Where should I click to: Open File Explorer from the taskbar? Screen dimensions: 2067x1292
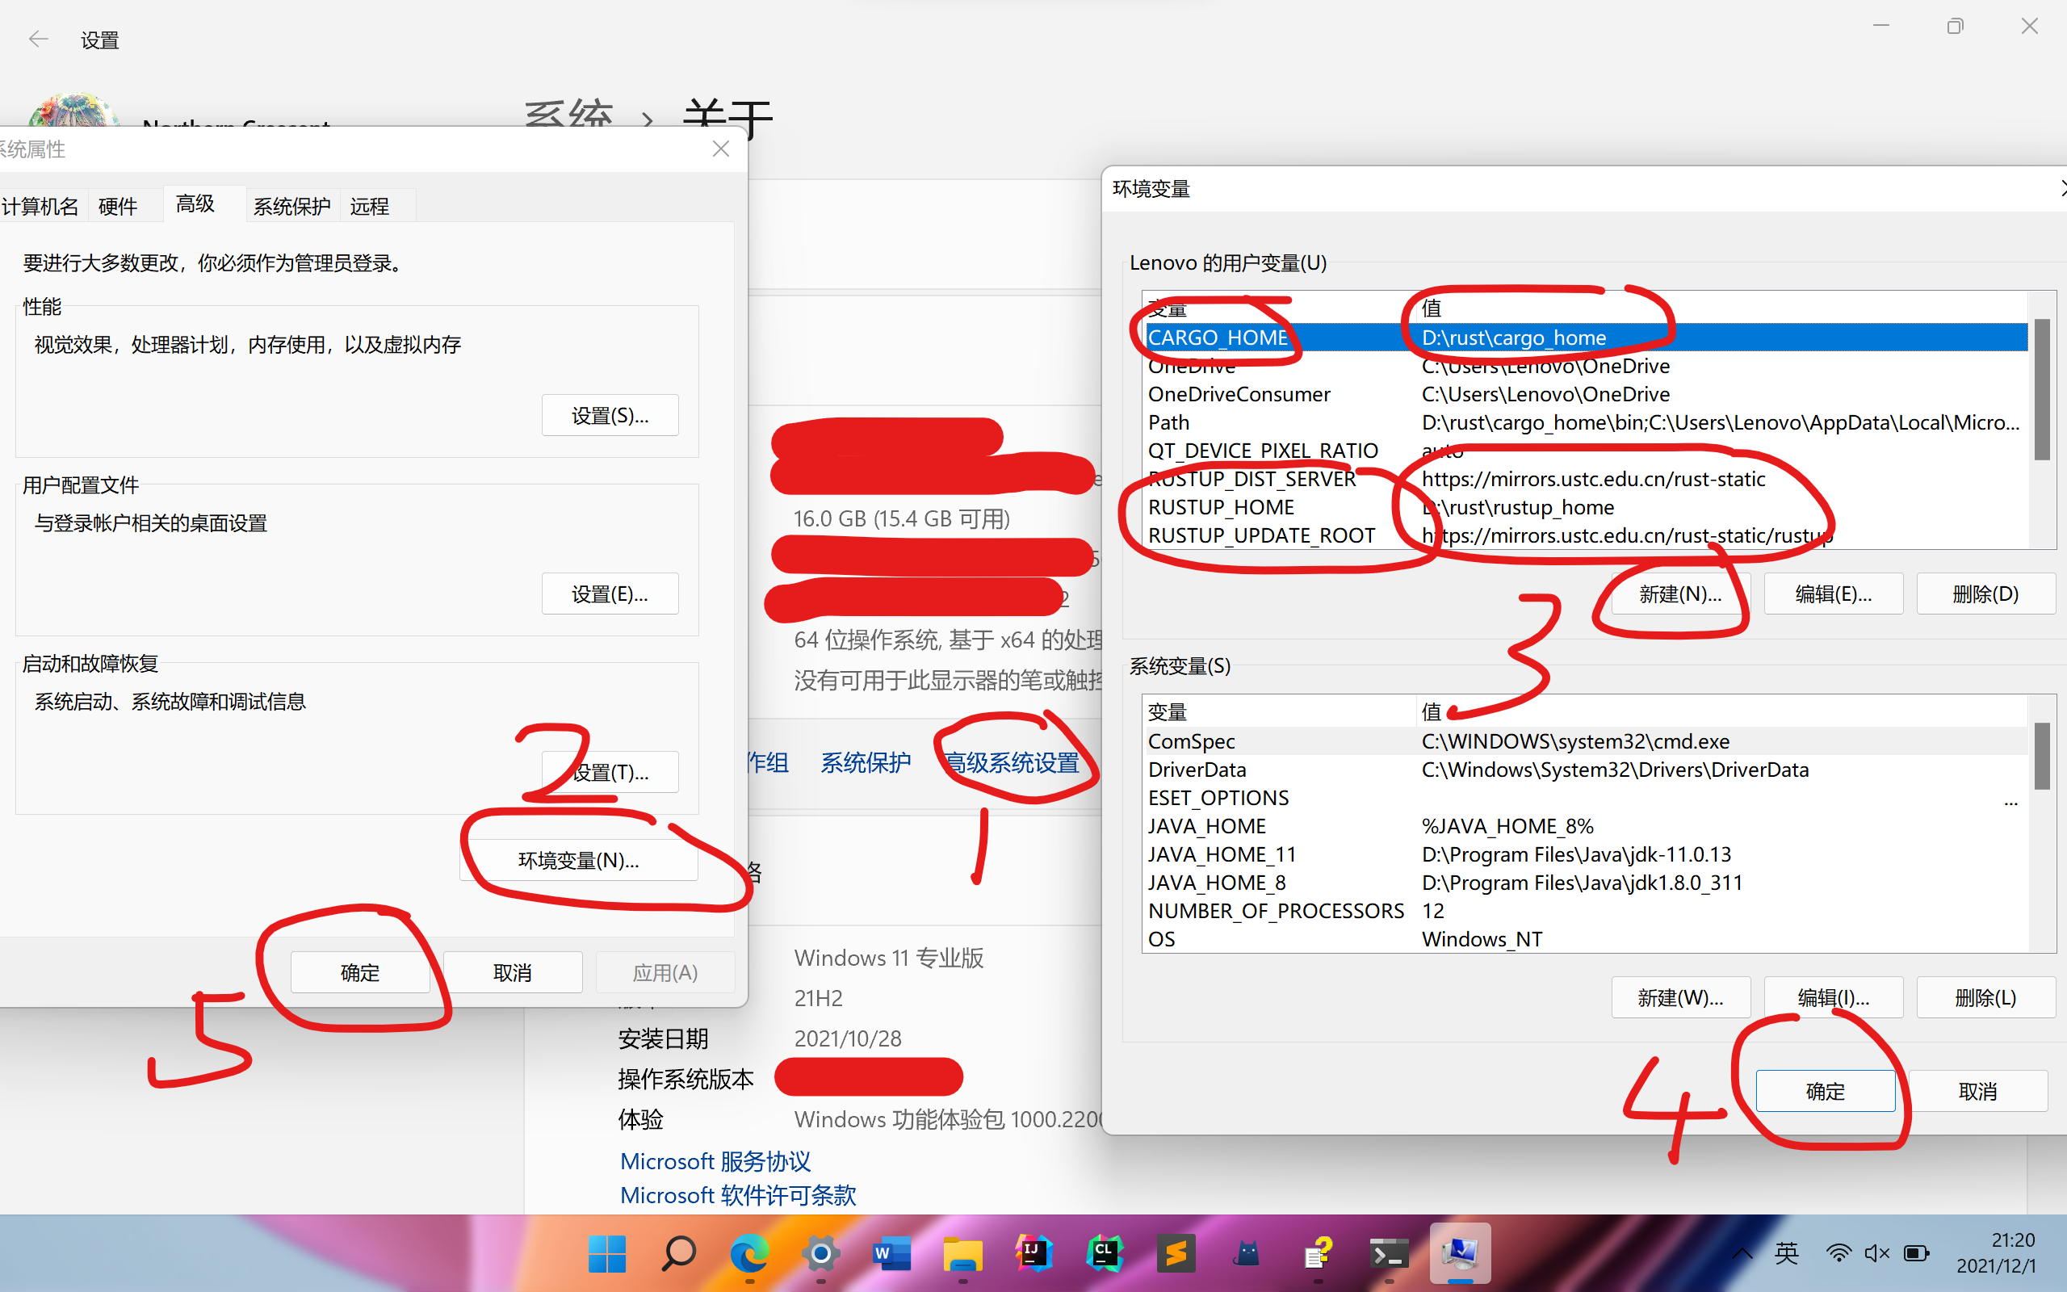click(962, 1253)
